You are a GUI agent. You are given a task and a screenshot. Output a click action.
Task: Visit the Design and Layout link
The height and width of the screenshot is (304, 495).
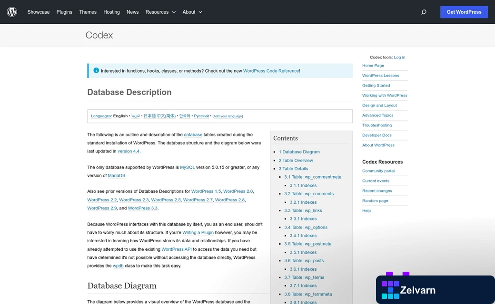pos(379,105)
